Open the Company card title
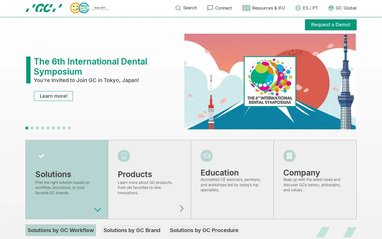The width and height of the screenshot is (382, 239). (x=302, y=173)
